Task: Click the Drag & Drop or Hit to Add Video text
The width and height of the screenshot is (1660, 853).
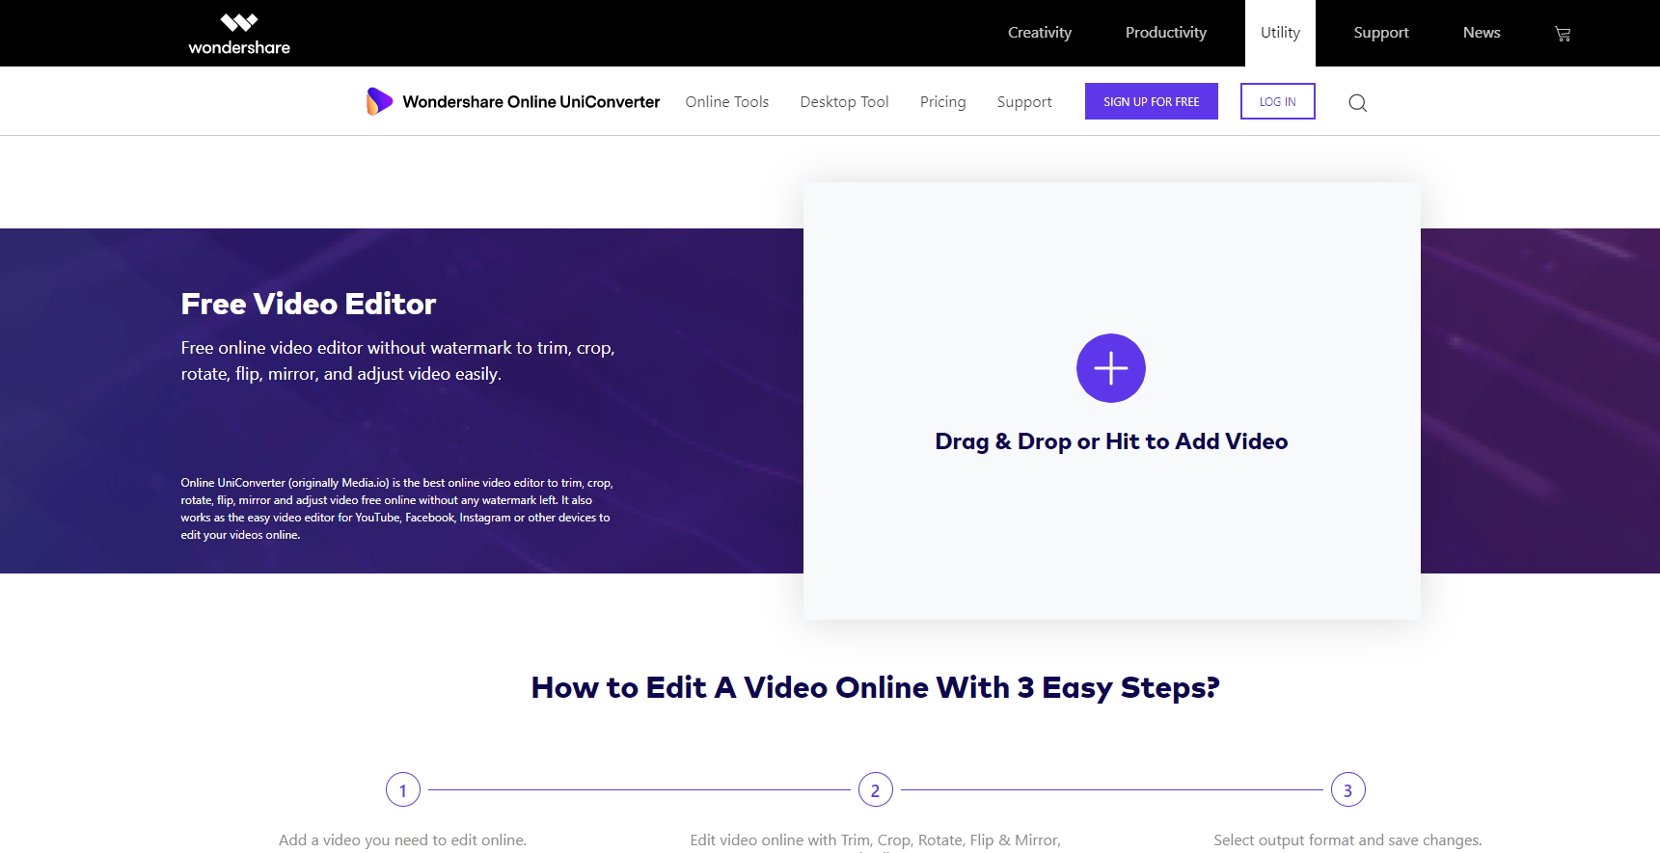Action: (x=1111, y=441)
